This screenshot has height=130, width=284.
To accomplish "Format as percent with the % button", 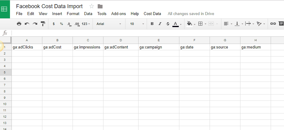I will (62, 24).
